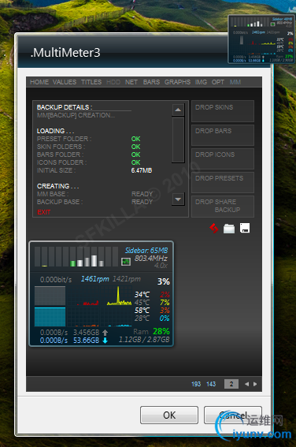Screen dimensions: 296x447
Task: Click the BACKUP DETAILS heading
Action: (65, 107)
